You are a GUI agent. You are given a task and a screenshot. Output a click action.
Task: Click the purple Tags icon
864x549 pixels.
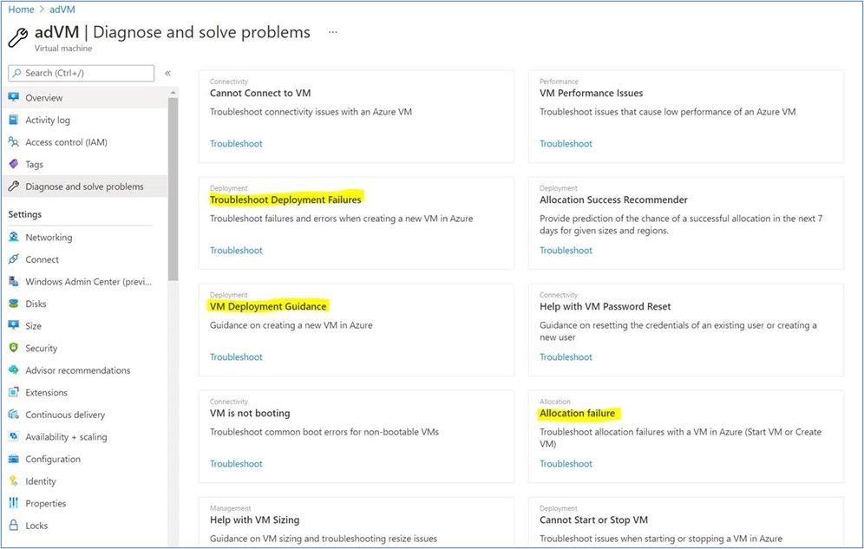pos(14,164)
